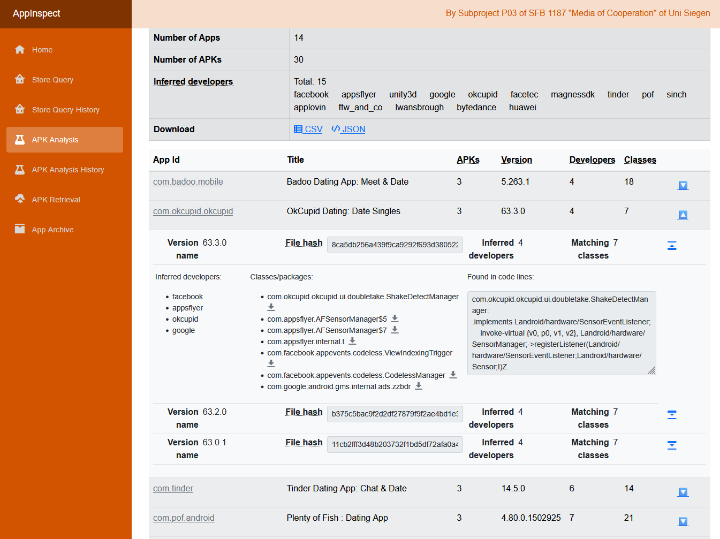The height and width of the screenshot is (539, 720).
Task: Download results as CSV
Action: tap(308, 129)
